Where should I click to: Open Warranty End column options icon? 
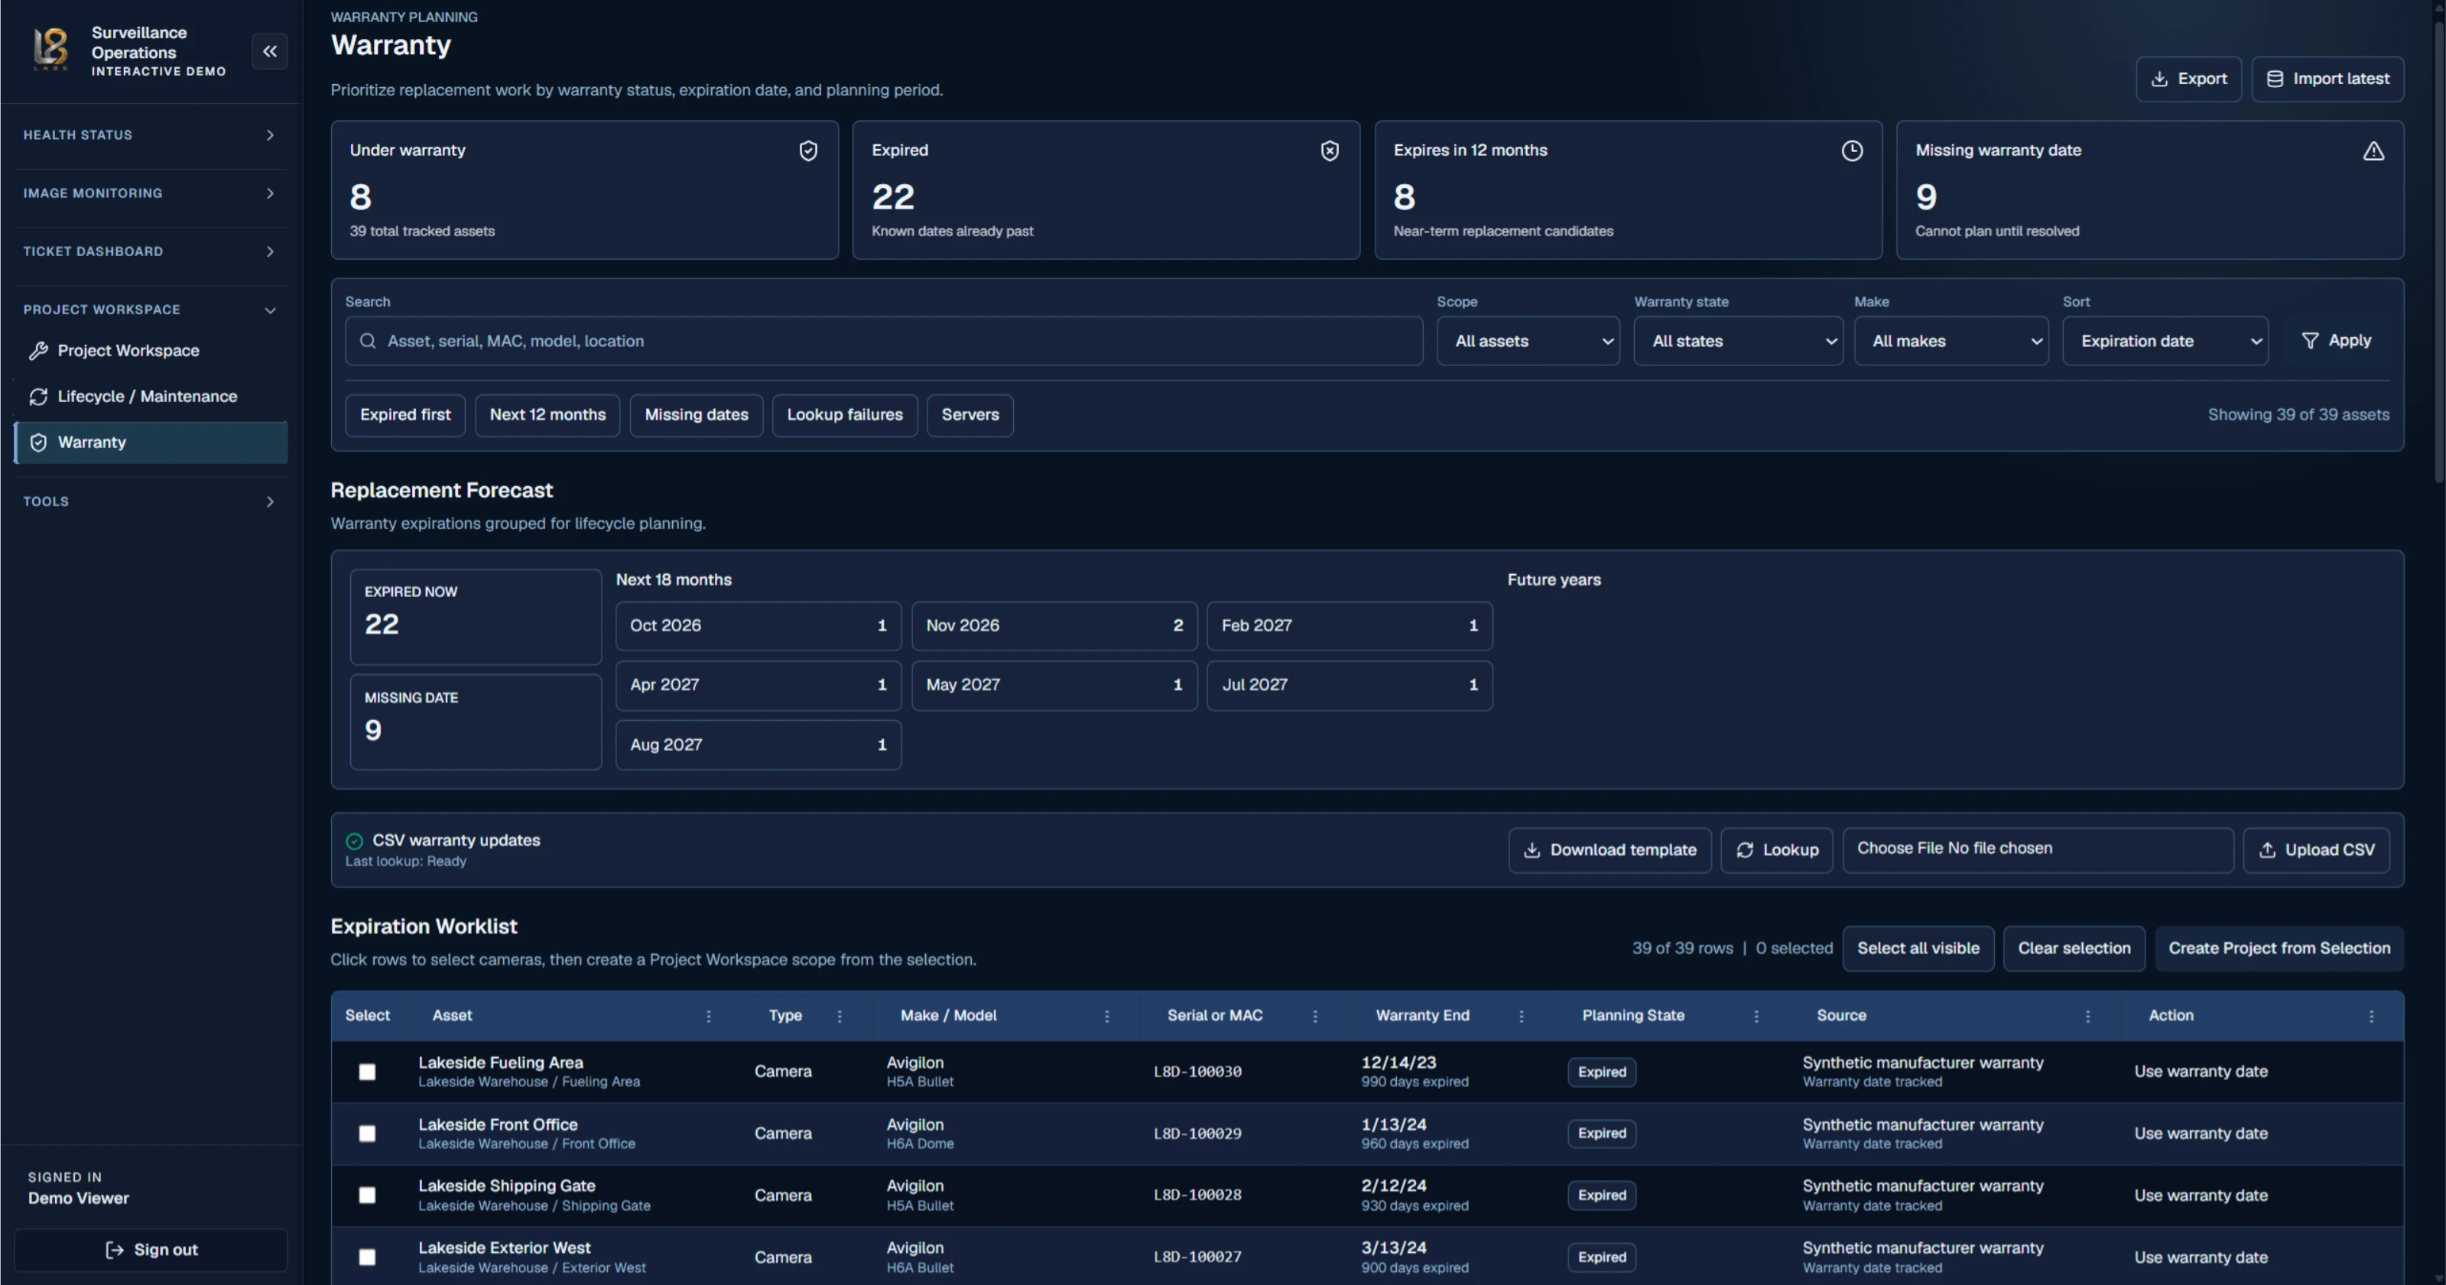click(x=1521, y=1017)
